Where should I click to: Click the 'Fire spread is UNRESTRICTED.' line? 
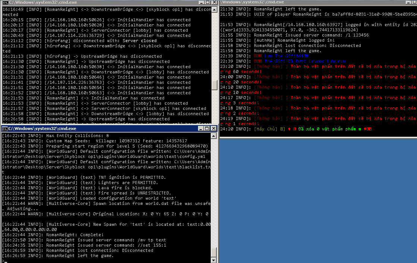click(x=87, y=193)
